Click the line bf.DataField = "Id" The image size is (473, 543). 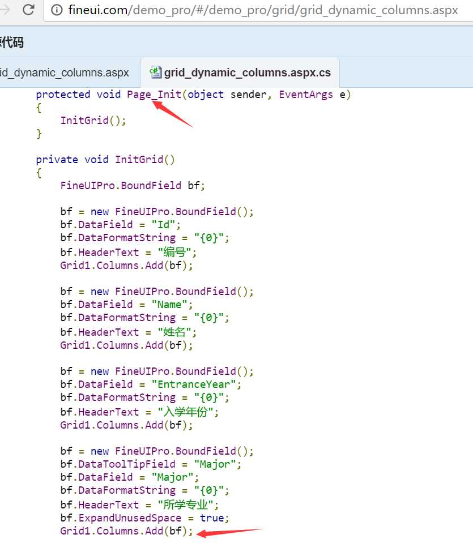click(121, 225)
